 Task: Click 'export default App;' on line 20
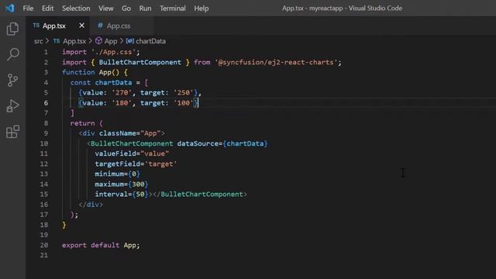(x=101, y=245)
